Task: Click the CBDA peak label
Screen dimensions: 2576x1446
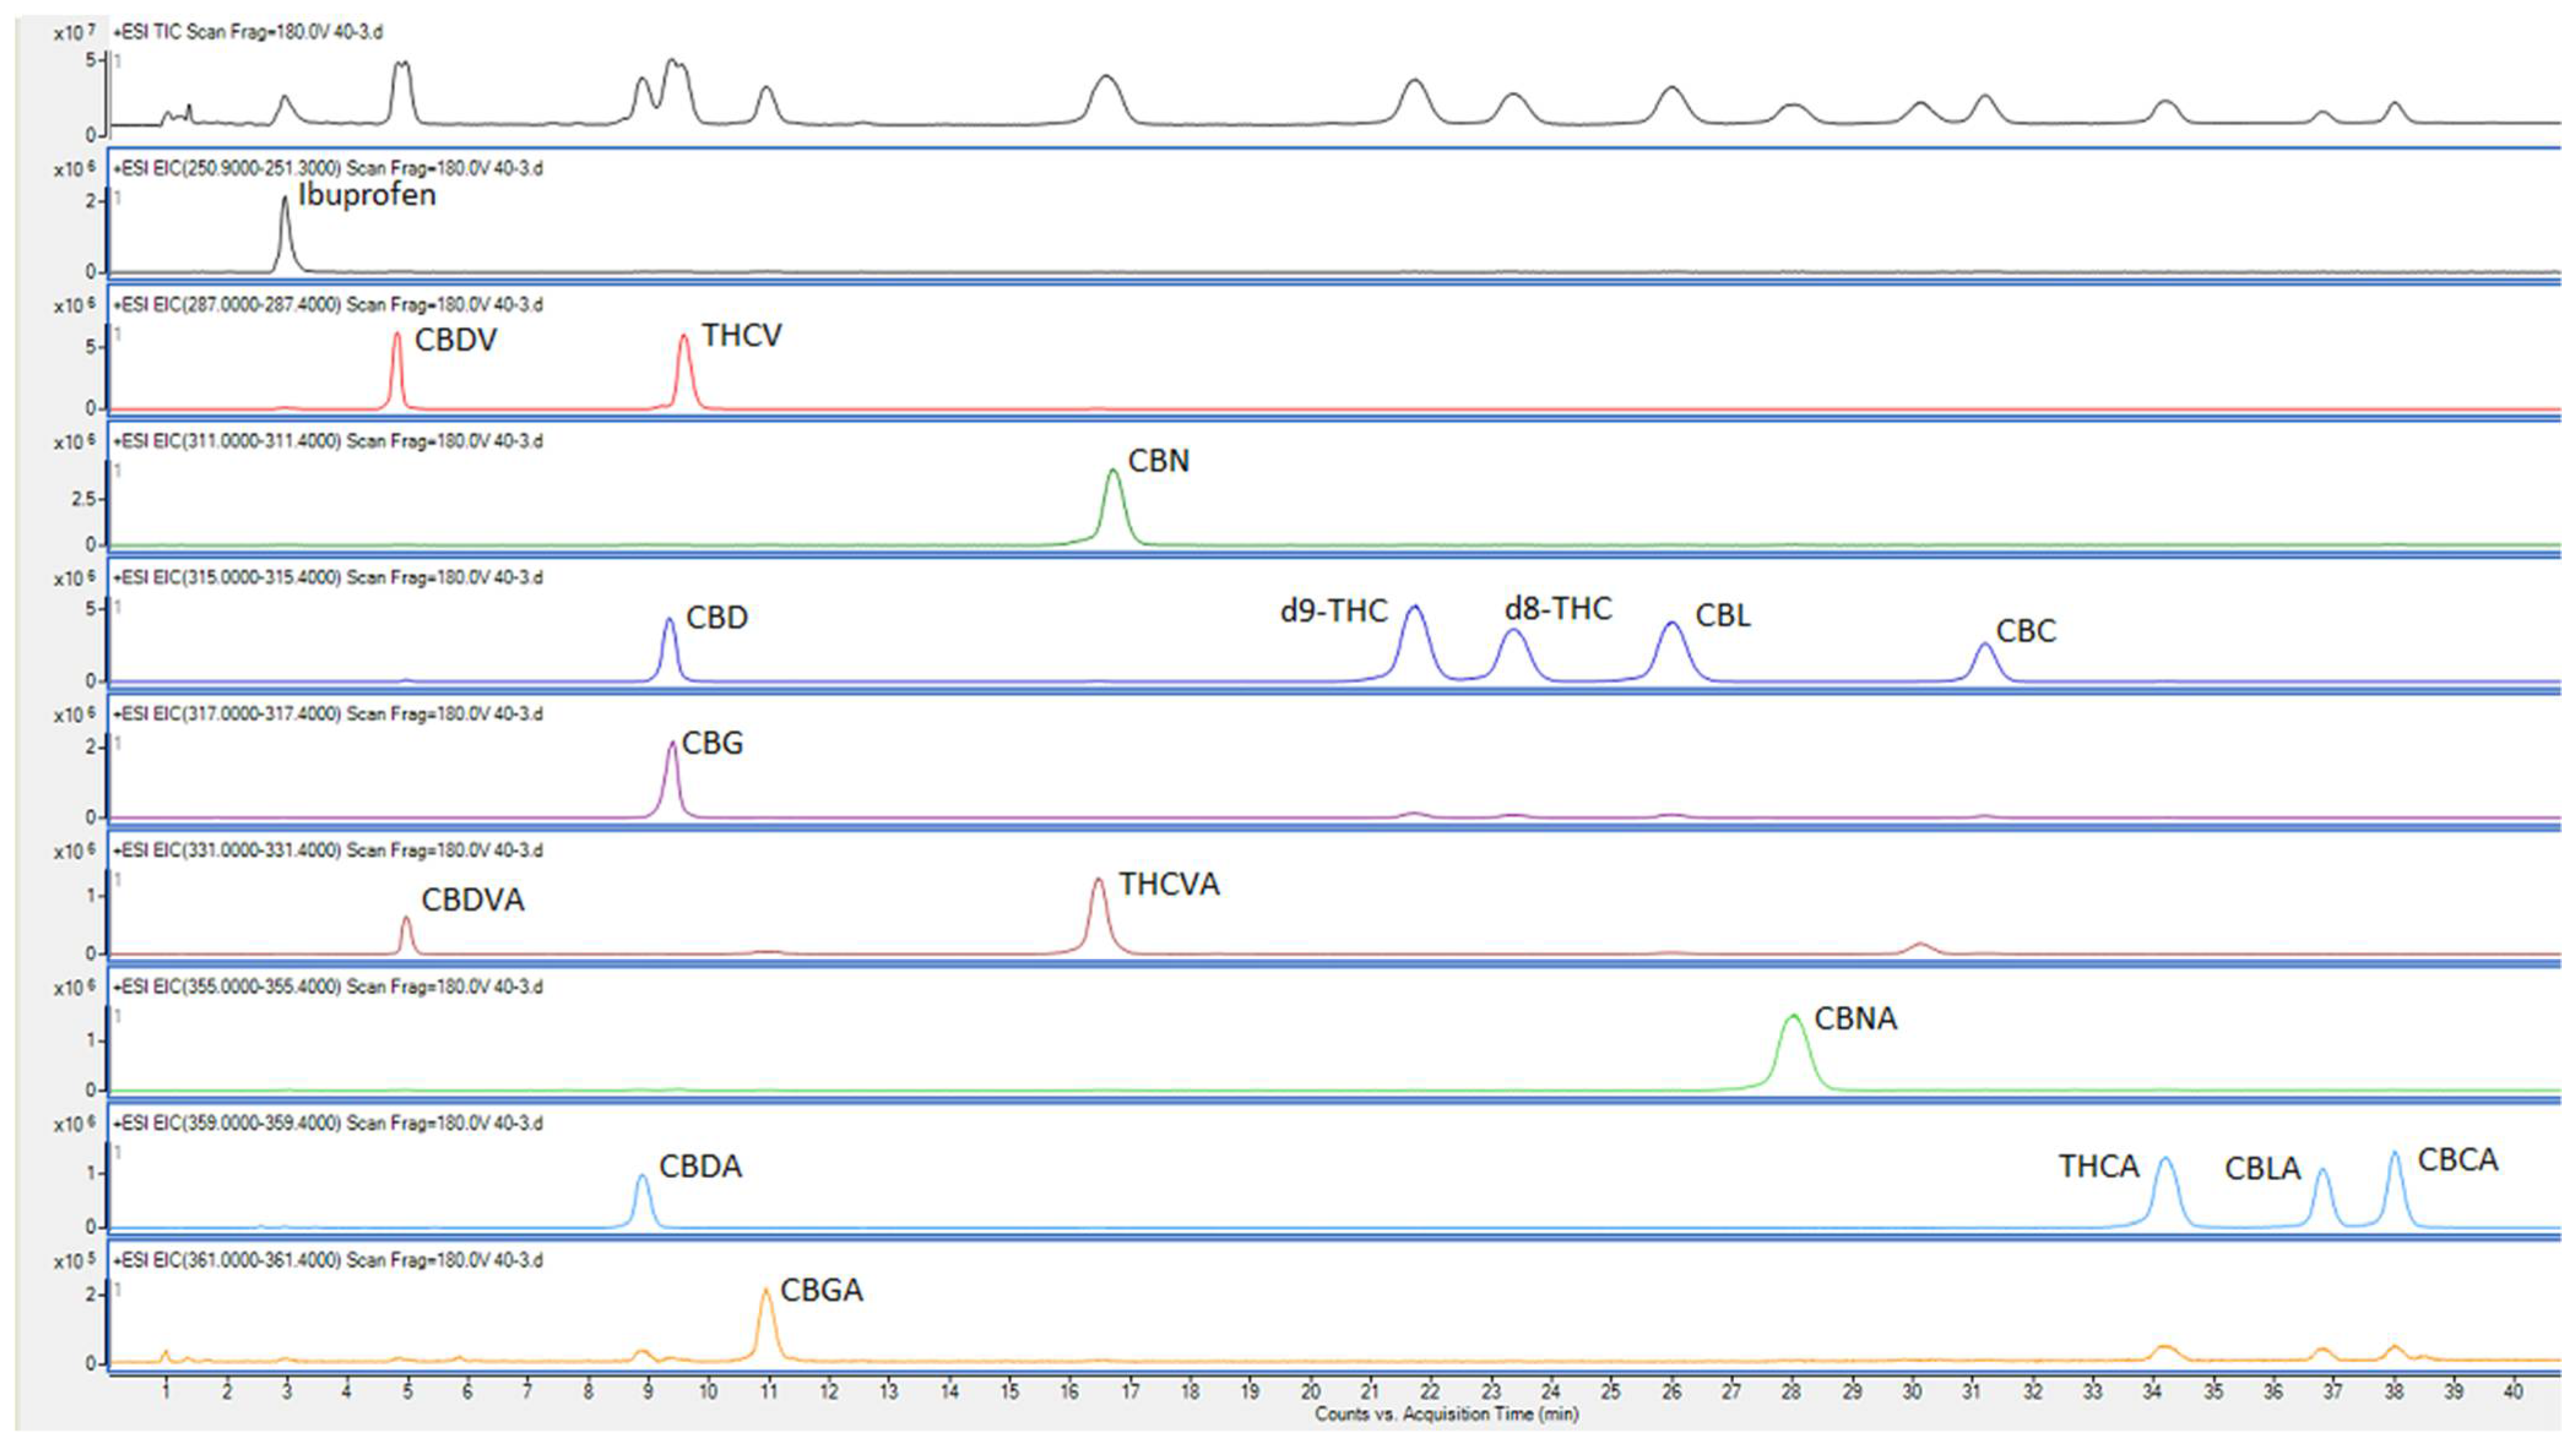Action: pyautogui.click(x=700, y=1167)
